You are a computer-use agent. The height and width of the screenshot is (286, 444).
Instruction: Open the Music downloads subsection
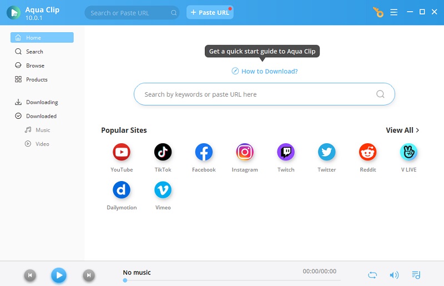(x=42, y=130)
